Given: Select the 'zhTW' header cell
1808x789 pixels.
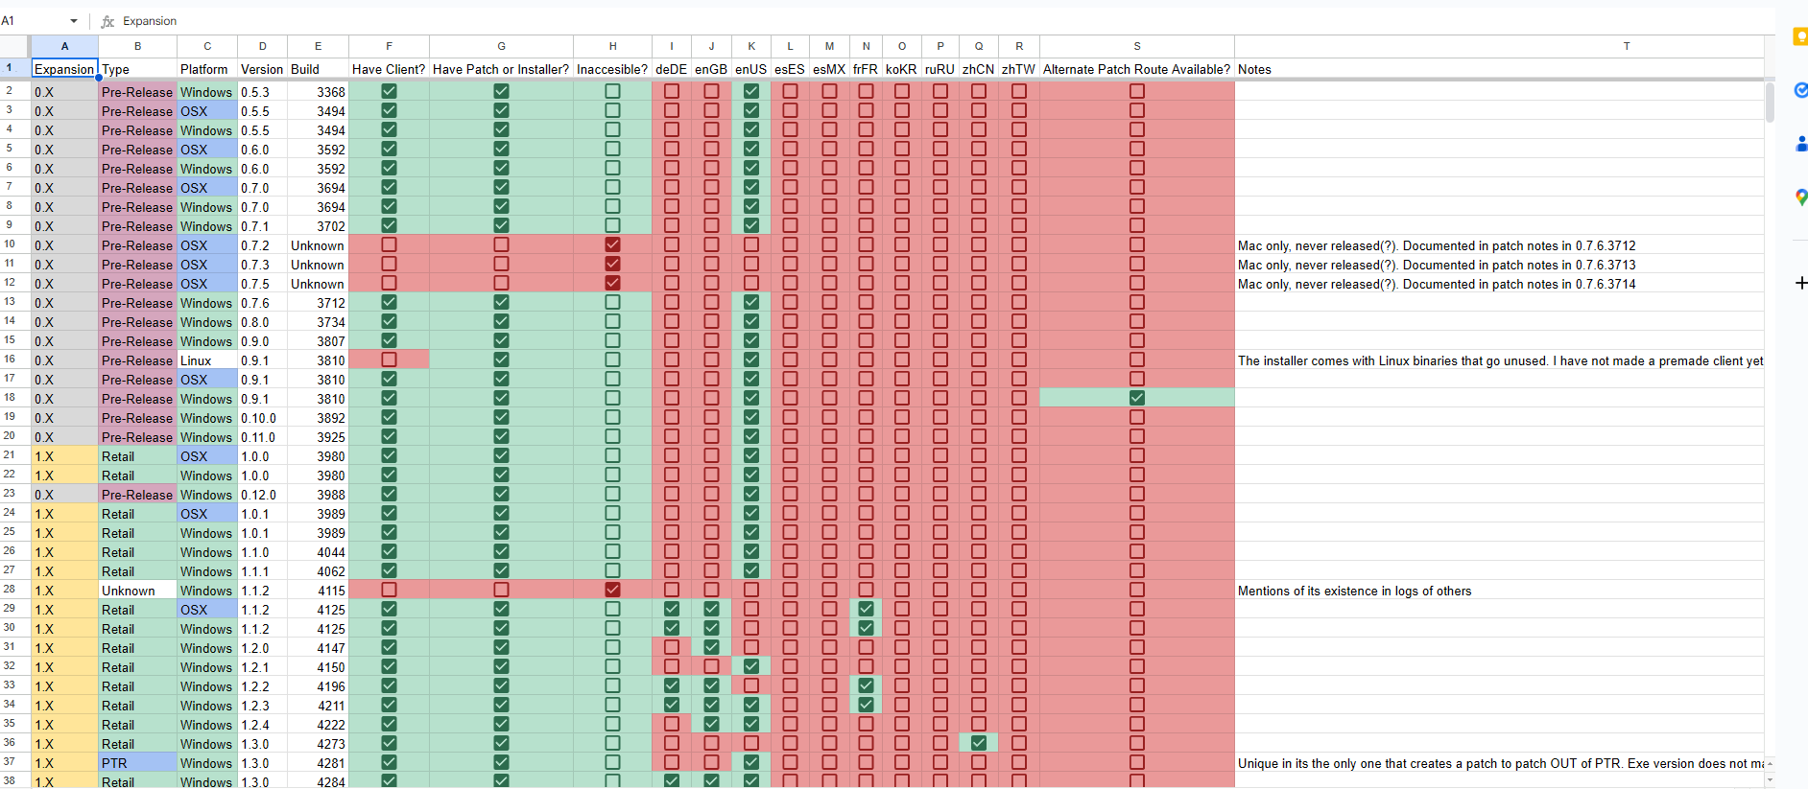Looking at the screenshot, I should [x=1018, y=69].
